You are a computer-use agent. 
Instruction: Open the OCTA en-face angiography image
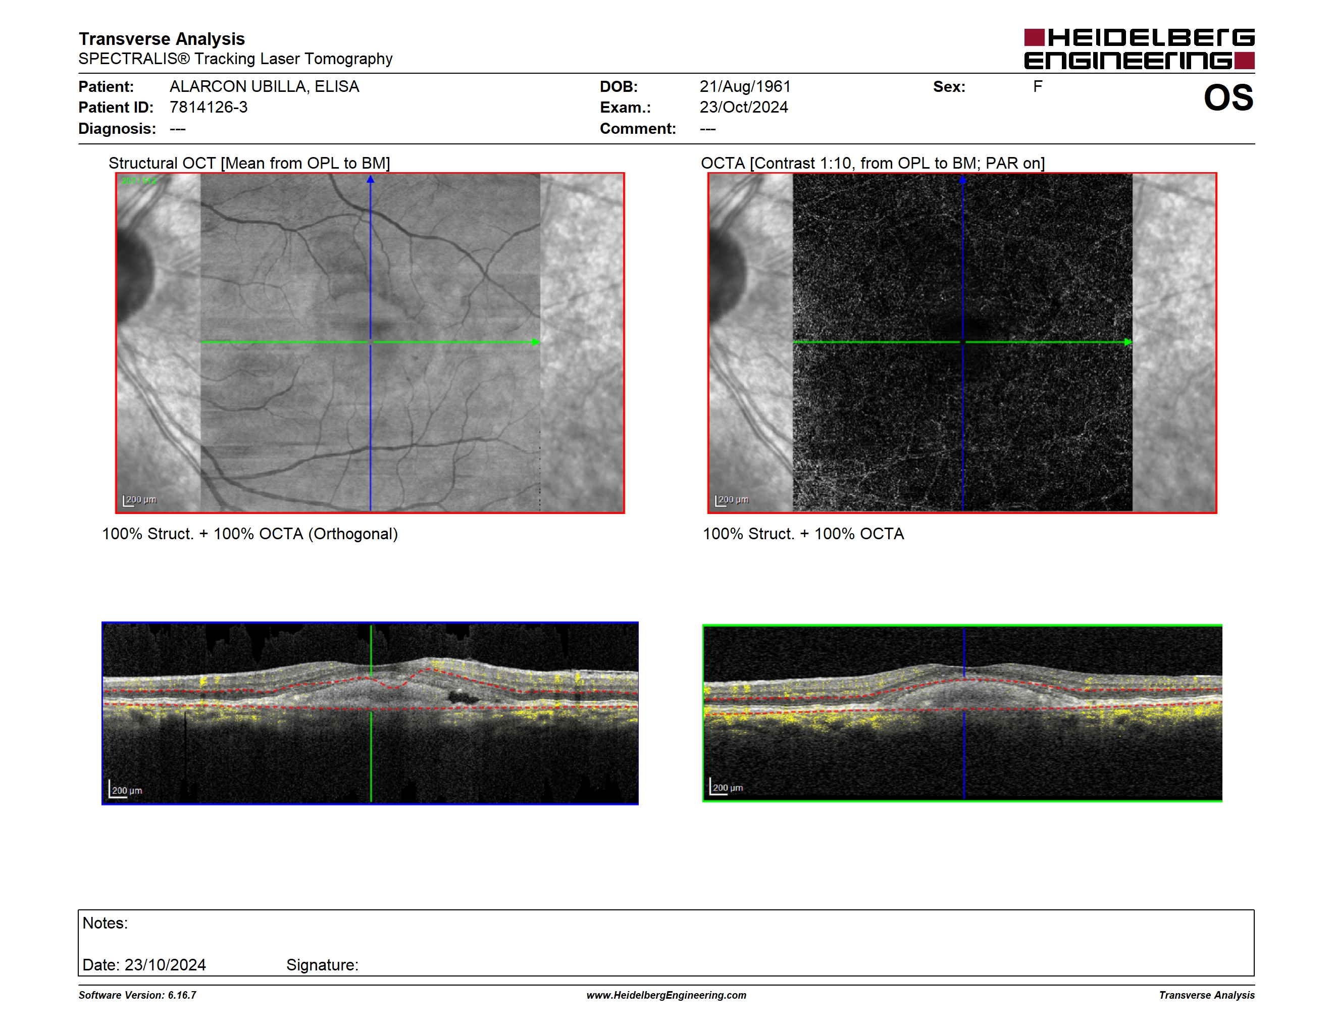[962, 343]
